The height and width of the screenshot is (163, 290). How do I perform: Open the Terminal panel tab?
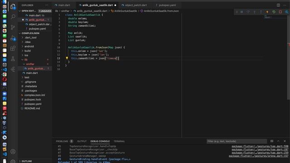click(119, 141)
